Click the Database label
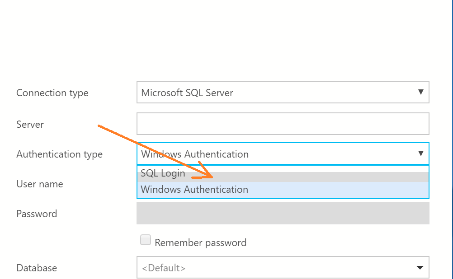The width and height of the screenshot is (453, 279). point(37,268)
